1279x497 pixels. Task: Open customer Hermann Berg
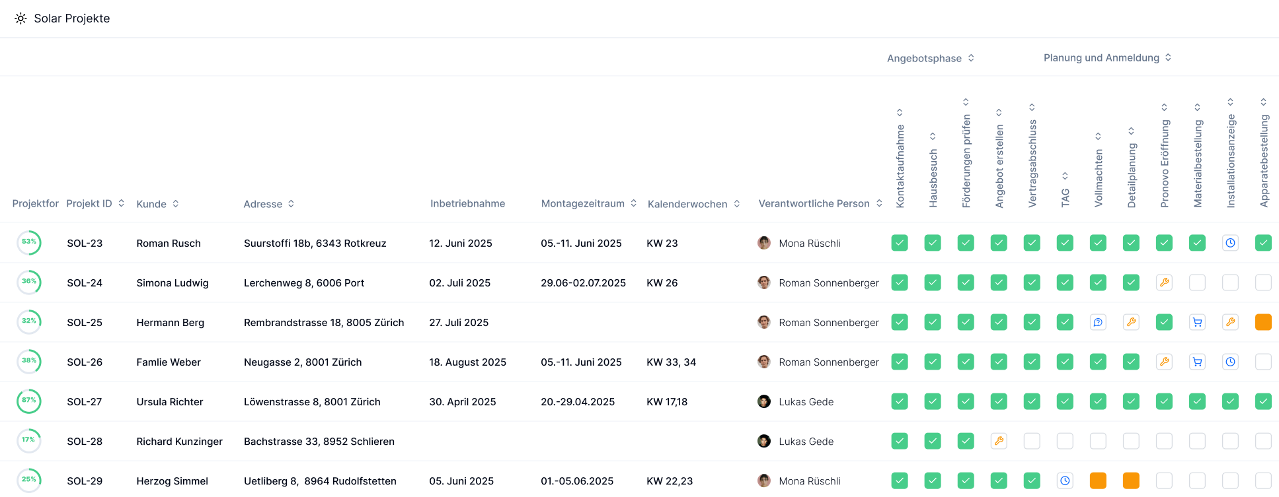[170, 322]
